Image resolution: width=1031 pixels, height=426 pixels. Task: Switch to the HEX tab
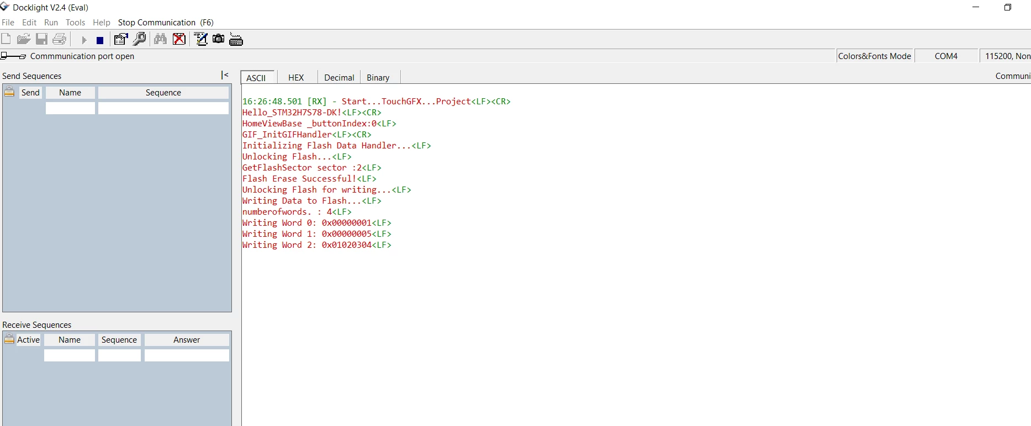point(297,78)
